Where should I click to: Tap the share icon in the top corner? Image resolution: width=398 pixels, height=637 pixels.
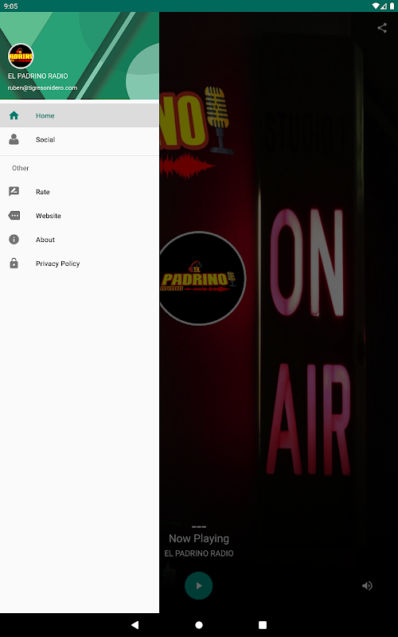tap(382, 28)
